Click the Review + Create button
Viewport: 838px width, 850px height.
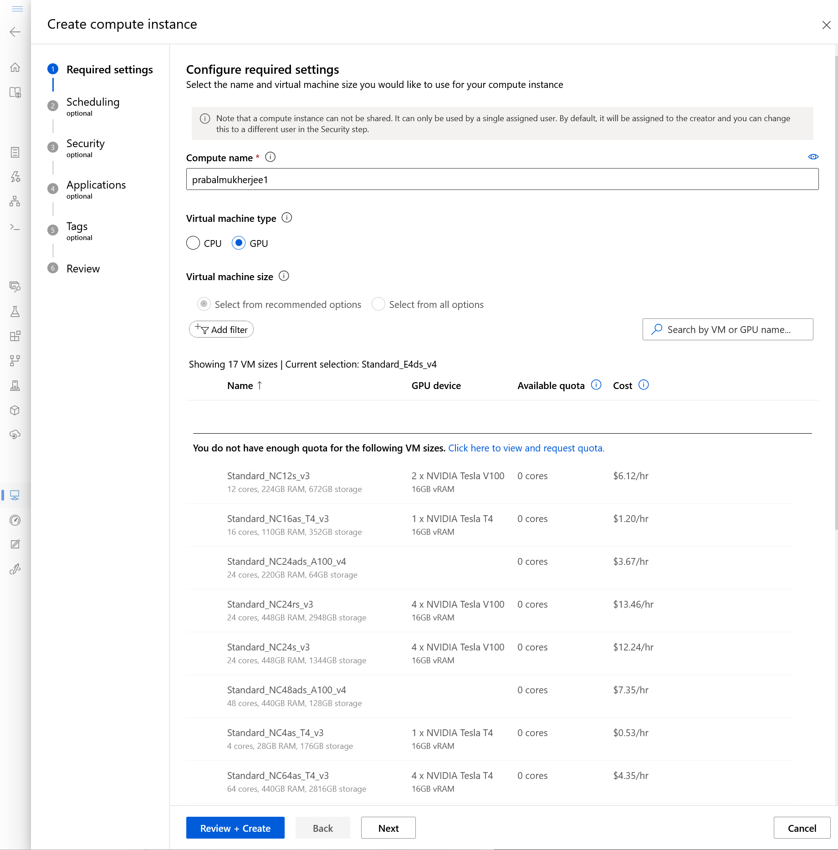point(235,828)
